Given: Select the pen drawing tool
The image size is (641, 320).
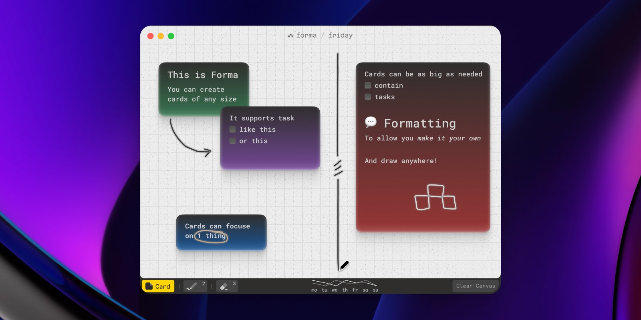Looking at the screenshot, I should (x=195, y=286).
